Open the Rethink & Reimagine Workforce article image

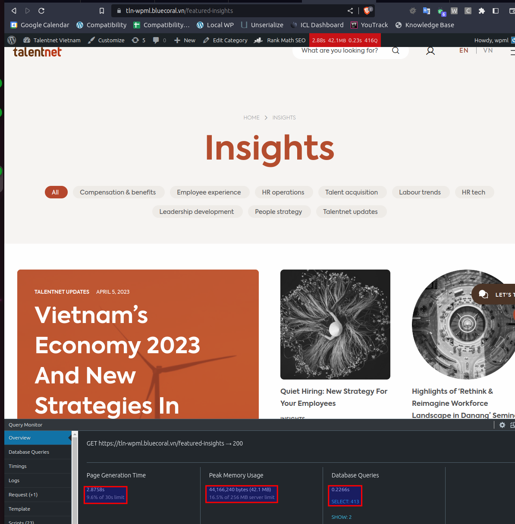point(464,324)
